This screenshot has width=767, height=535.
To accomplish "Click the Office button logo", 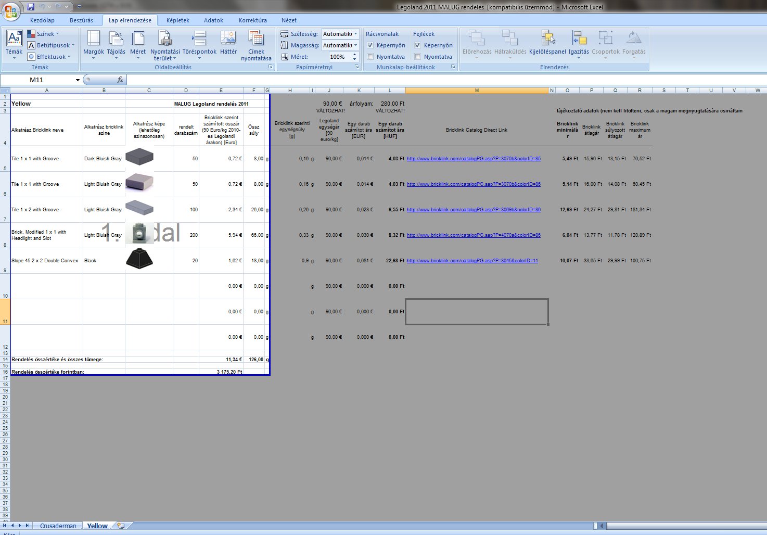I will (x=11, y=10).
